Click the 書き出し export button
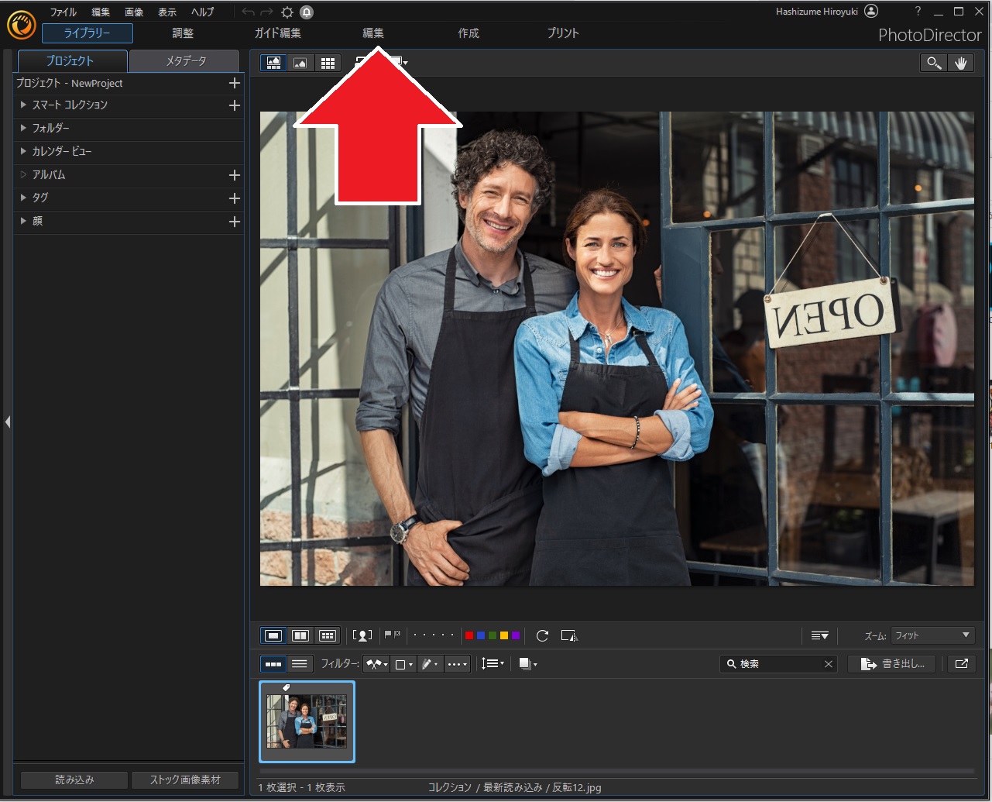Screen dimensions: 992x802 tap(893, 664)
